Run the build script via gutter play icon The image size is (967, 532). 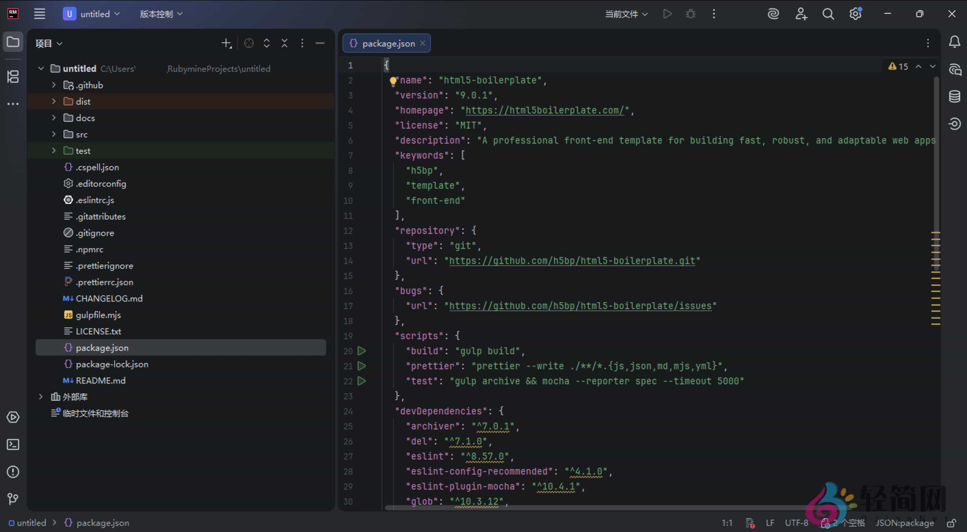[x=361, y=351]
